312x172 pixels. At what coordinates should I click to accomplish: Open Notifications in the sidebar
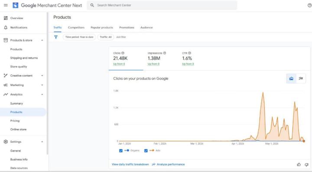tap(19, 27)
